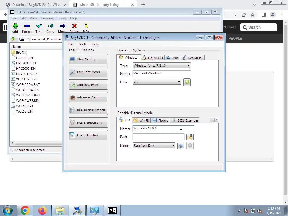Click the blue help icon beside Mode
The height and width of the screenshot is (216, 288).
point(181,146)
